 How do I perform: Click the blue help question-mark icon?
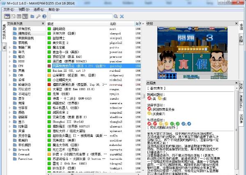pos(44,16)
